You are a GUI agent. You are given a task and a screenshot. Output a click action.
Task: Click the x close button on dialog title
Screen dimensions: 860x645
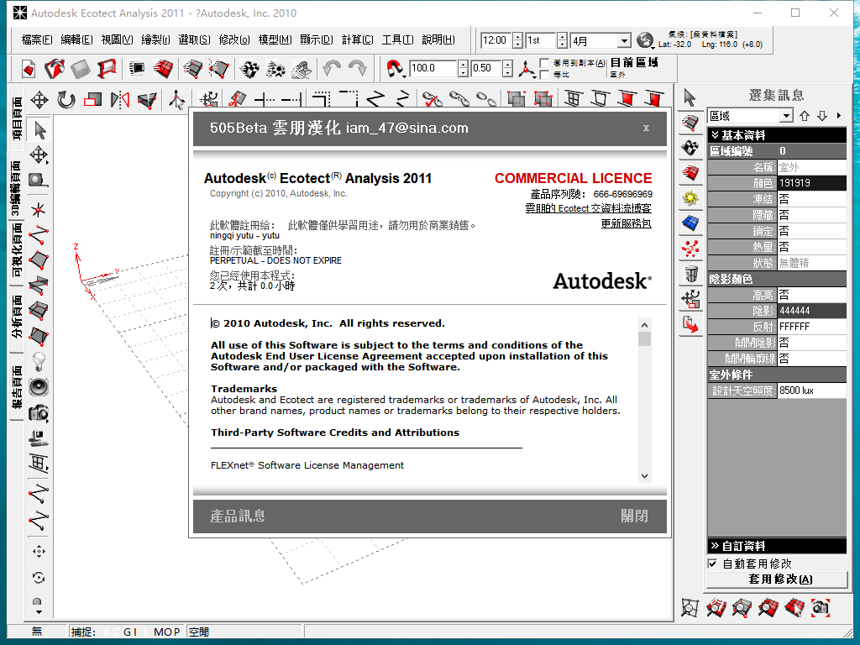[646, 128]
